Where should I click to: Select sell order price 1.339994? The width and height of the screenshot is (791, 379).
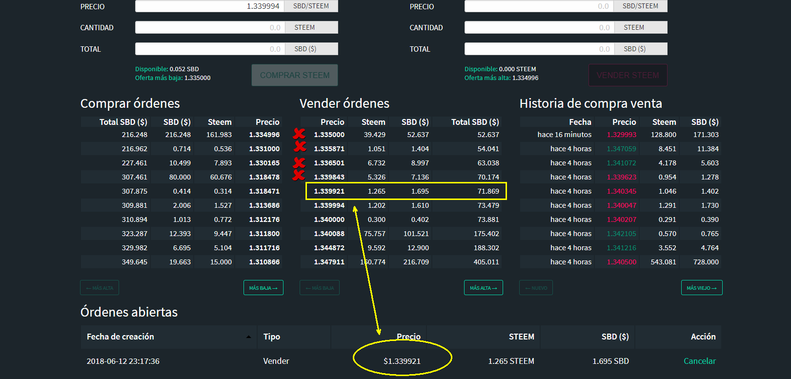pyautogui.click(x=329, y=206)
